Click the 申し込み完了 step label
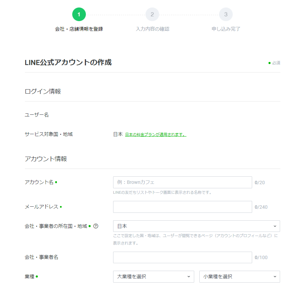The width and height of the screenshot is (307, 285). pos(226,29)
